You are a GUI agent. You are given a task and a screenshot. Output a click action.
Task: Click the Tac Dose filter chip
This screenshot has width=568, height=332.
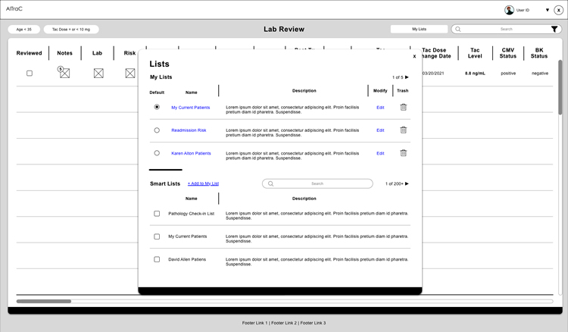71,30
